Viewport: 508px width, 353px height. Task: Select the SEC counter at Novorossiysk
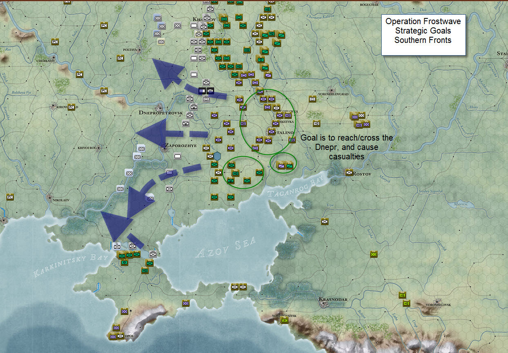tap(284, 321)
